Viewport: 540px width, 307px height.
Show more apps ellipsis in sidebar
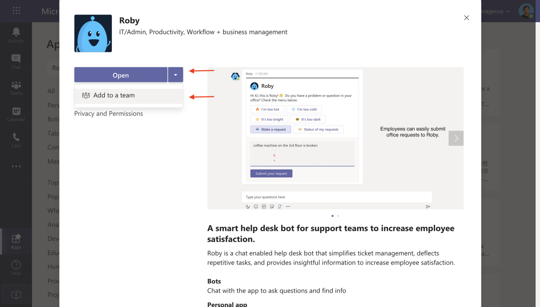(x=16, y=166)
